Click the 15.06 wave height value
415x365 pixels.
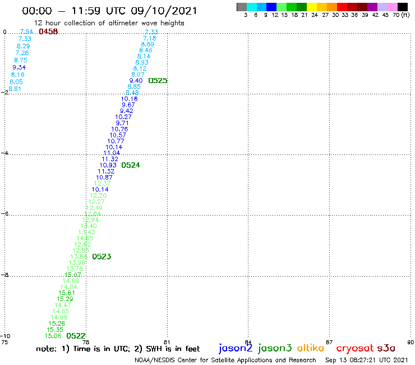[53, 336]
